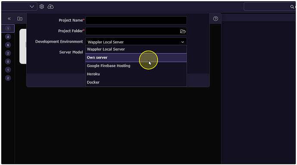Select the sidebar badge numbered 6

[x=8, y=45]
